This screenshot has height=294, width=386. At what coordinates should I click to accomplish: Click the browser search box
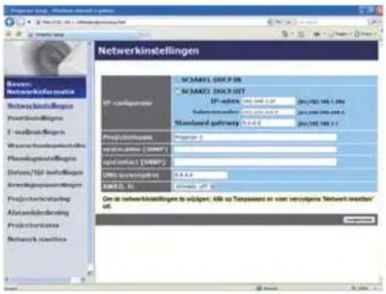pos(332,22)
